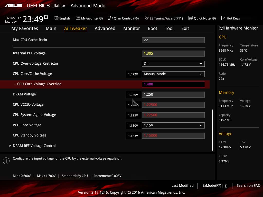Open the Monitor tab
This screenshot has height=197, width=263.
(x=132, y=28)
